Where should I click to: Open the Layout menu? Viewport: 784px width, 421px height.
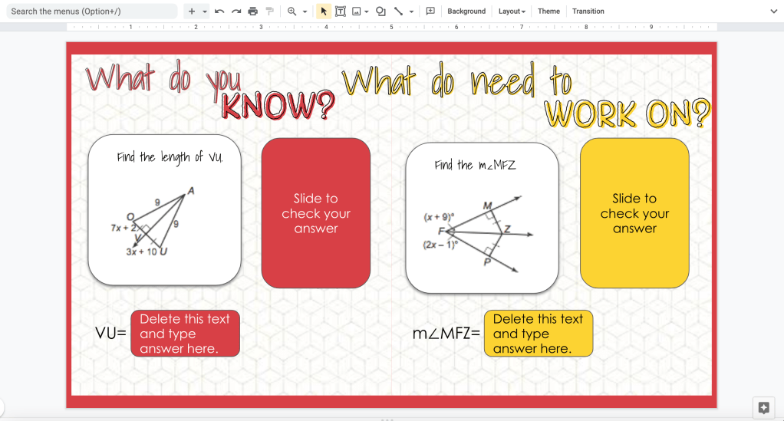coord(512,12)
